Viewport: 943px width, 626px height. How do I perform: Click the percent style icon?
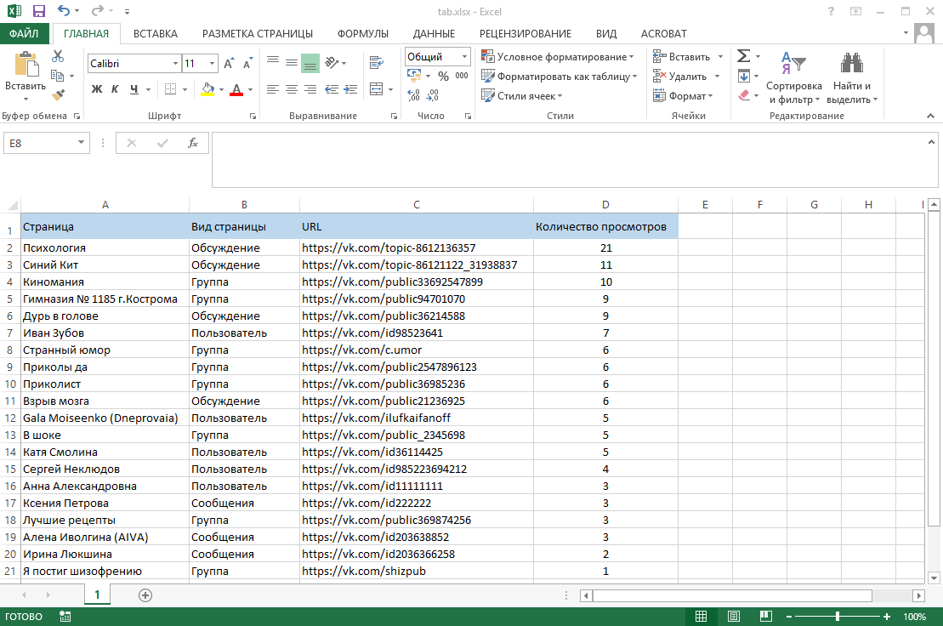click(443, 76)
